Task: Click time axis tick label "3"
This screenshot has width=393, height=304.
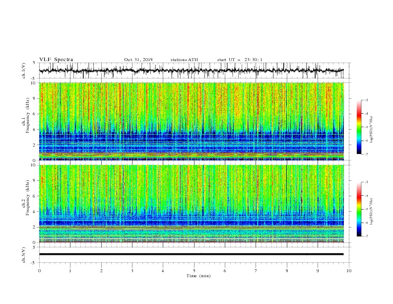Action: (132, 271)
